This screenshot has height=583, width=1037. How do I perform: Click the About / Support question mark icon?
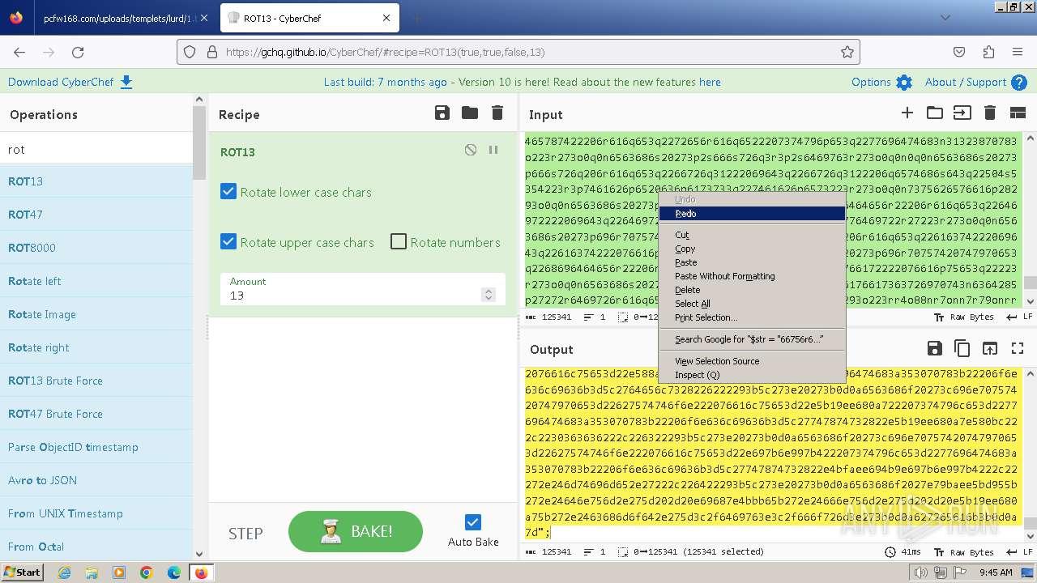click(1019, 83)
